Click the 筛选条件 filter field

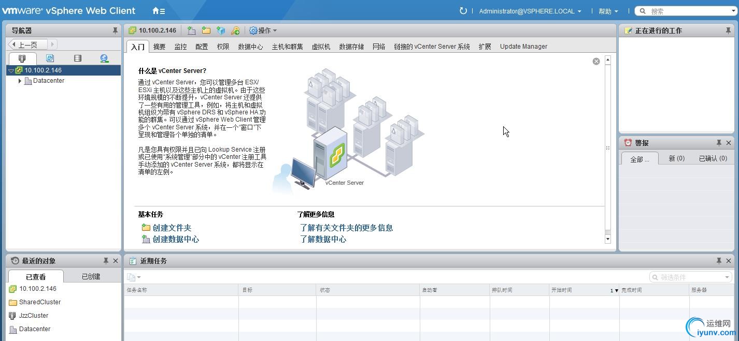click(x=690, y=277)
